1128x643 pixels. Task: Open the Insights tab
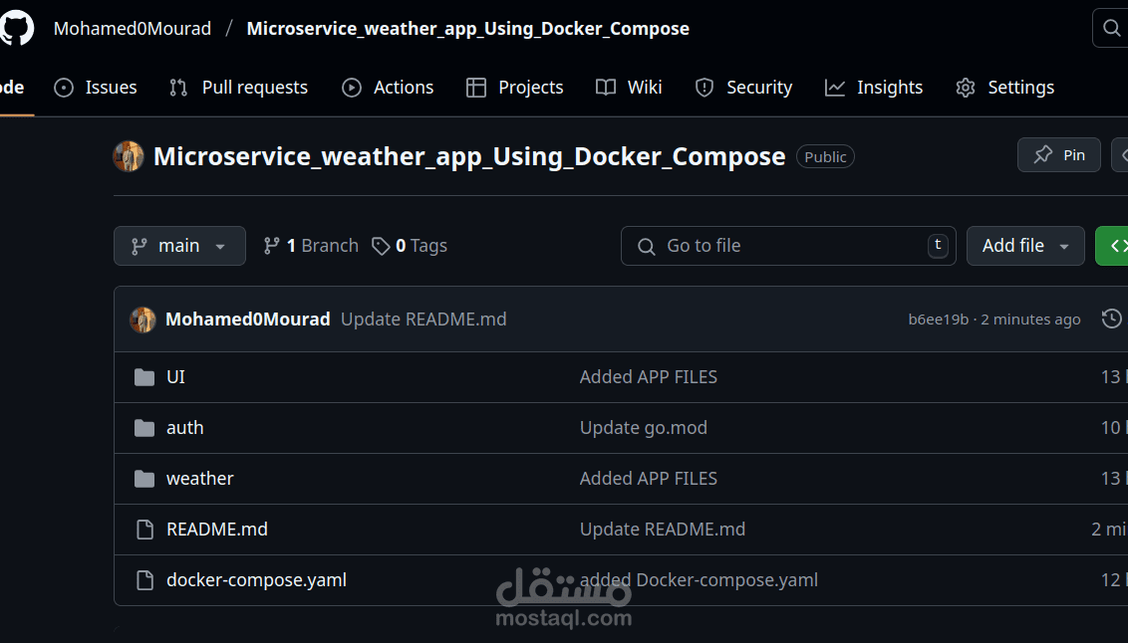coord(874,88)
